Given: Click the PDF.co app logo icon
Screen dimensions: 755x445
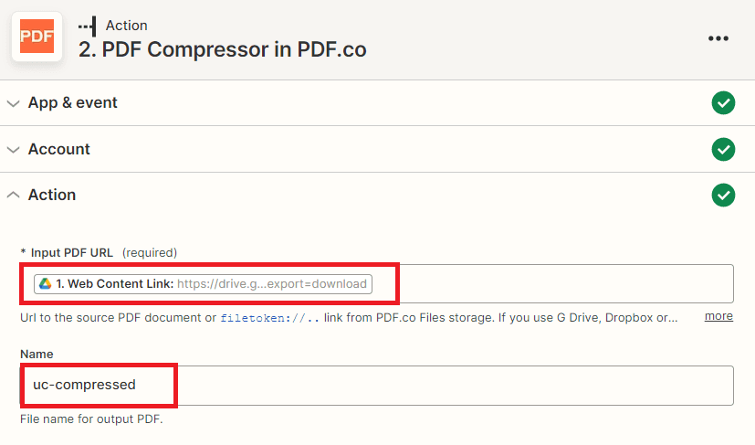Looking at the screenshot, I should click(x=37, y=37).
